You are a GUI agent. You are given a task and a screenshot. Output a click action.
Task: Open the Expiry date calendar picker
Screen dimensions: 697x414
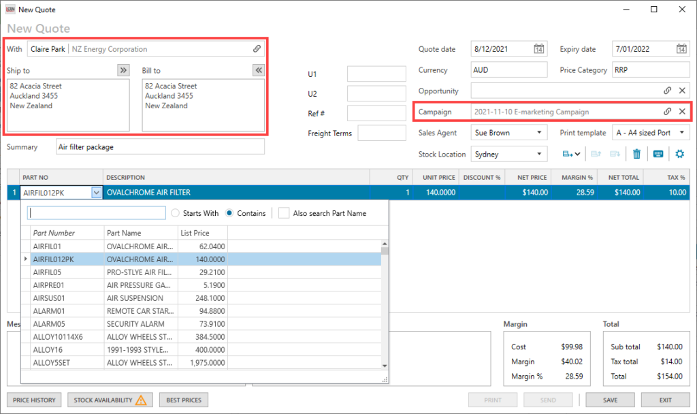[x=681, y=49]
